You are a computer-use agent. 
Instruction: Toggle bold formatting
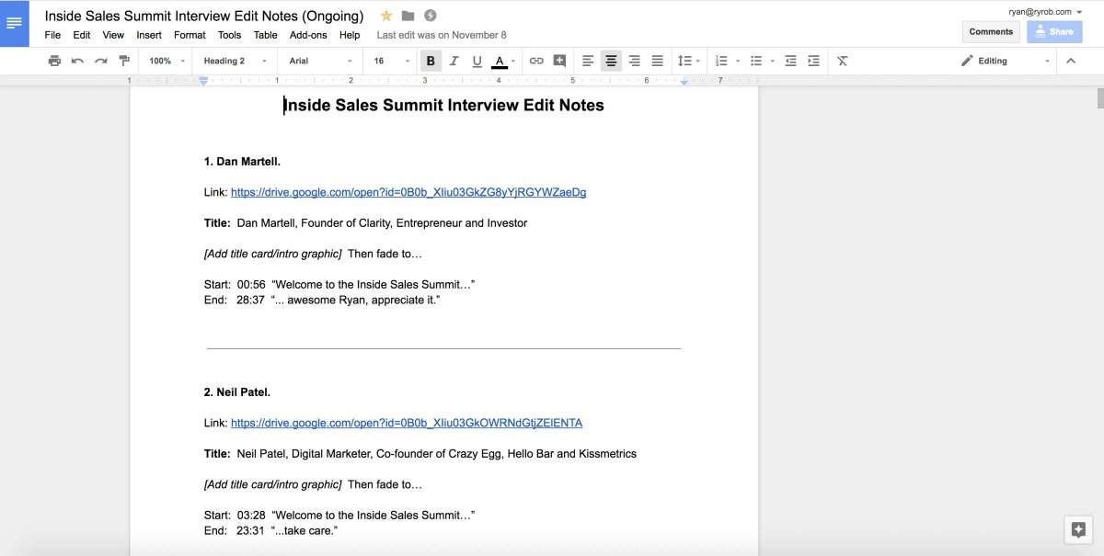[x=430, y=61]
